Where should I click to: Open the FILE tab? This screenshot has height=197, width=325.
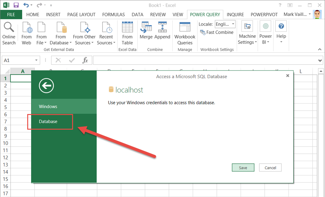click(11, 15)
